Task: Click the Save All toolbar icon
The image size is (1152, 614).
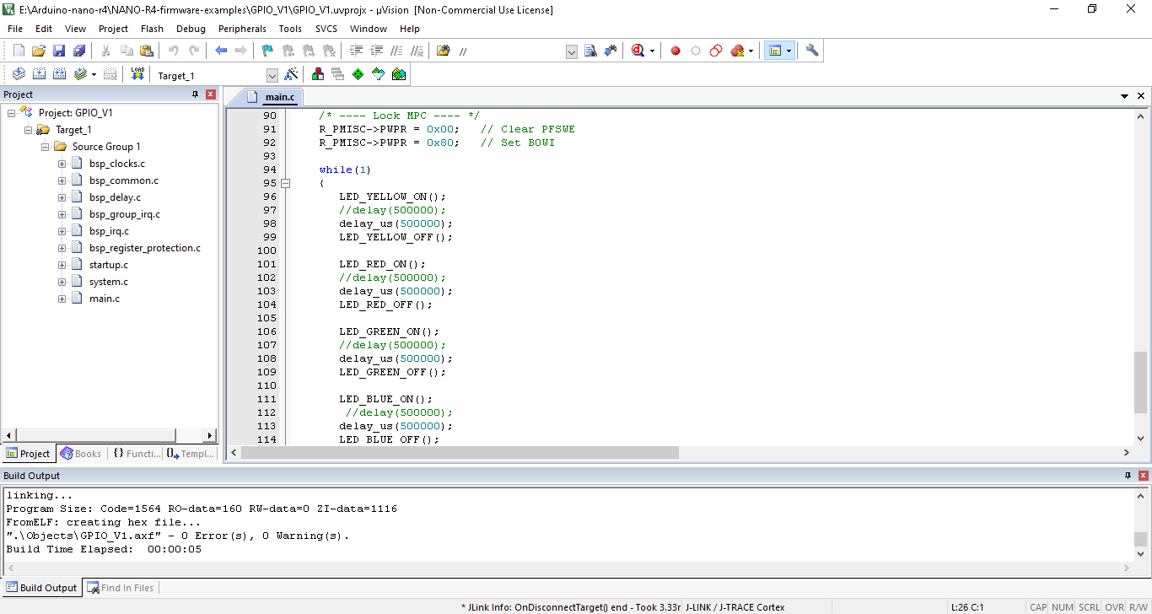Action: [x=78, y=51]
